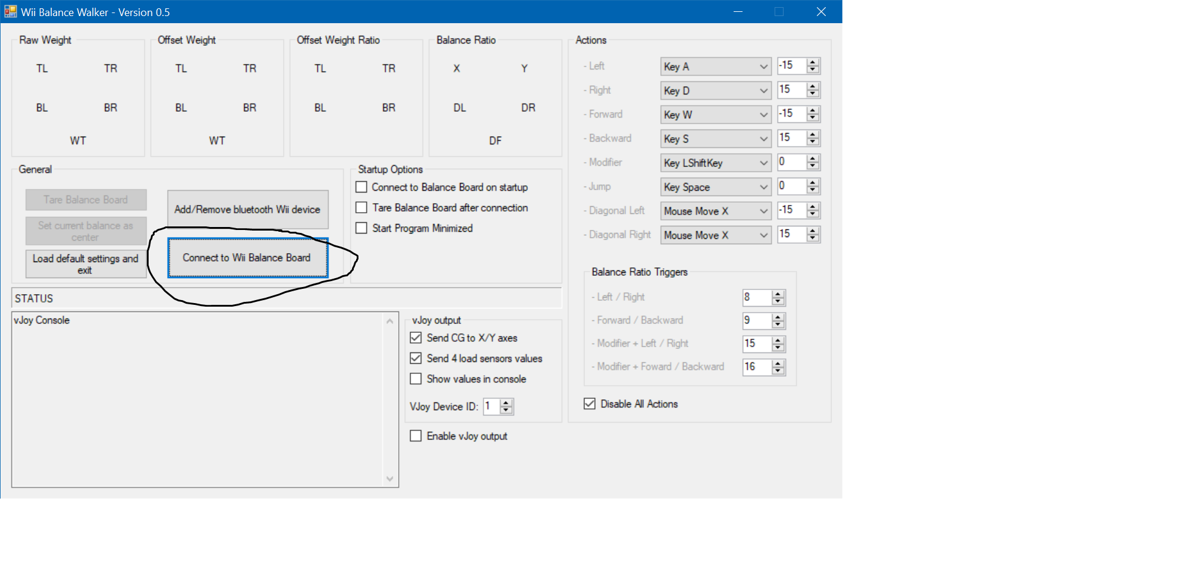
Task: Click the Balance Ratio X label
Action: point(457,68)
